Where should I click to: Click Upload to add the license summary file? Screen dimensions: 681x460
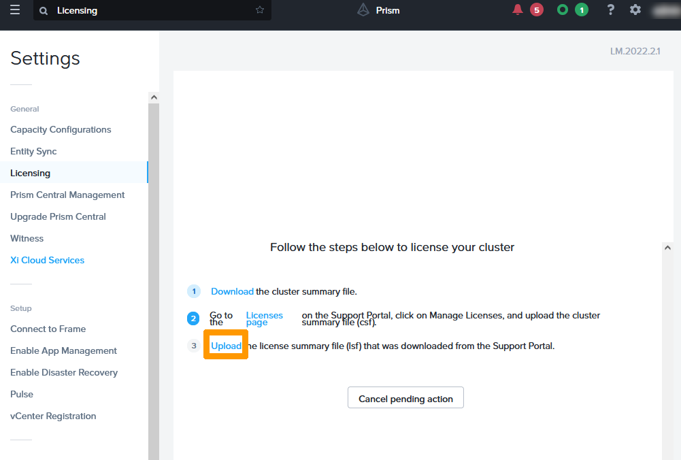(226, 345)
